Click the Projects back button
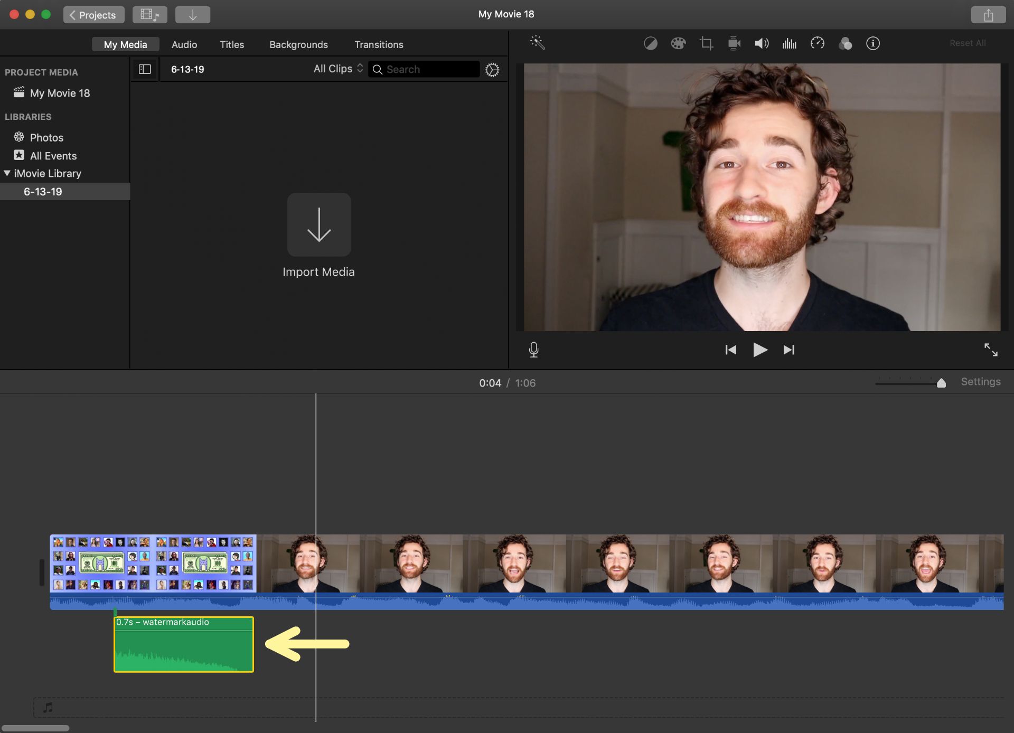1014x733 pixels. point(93,15)
